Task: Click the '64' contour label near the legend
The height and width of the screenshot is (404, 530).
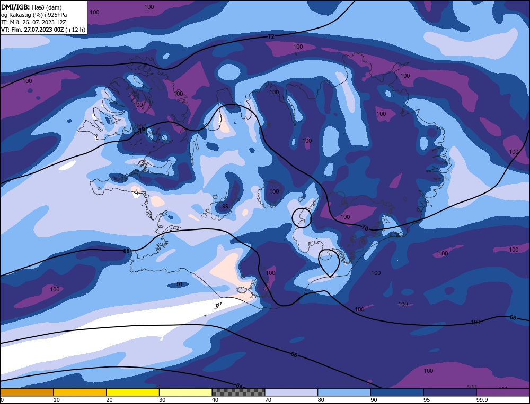Action: click(x=240, y=386)
